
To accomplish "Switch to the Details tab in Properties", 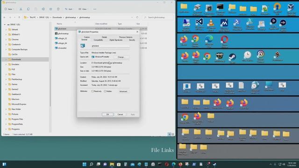I will pos(104,37).
